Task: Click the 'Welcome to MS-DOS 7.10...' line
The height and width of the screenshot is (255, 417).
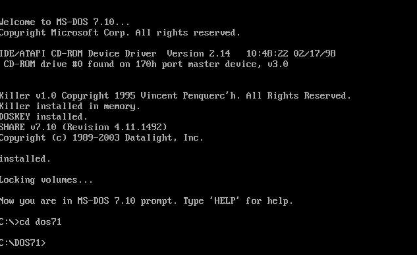Action: 65,22
